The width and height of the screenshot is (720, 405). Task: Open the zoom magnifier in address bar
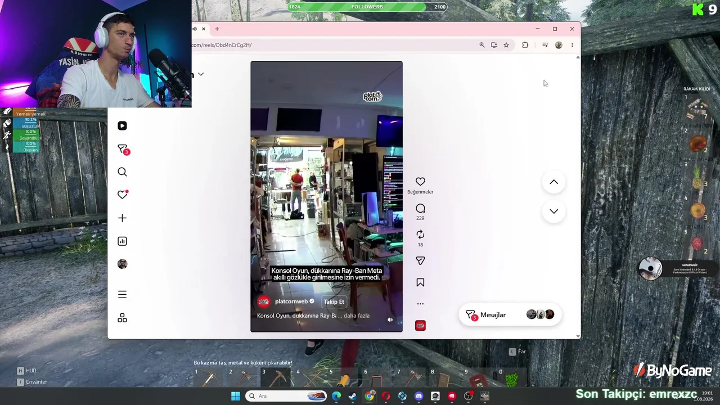(x=482, y=45)
